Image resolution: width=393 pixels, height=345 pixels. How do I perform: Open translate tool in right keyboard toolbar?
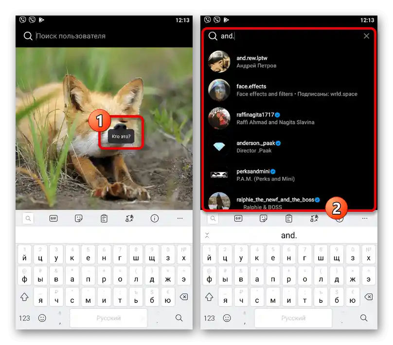point(314,218)
